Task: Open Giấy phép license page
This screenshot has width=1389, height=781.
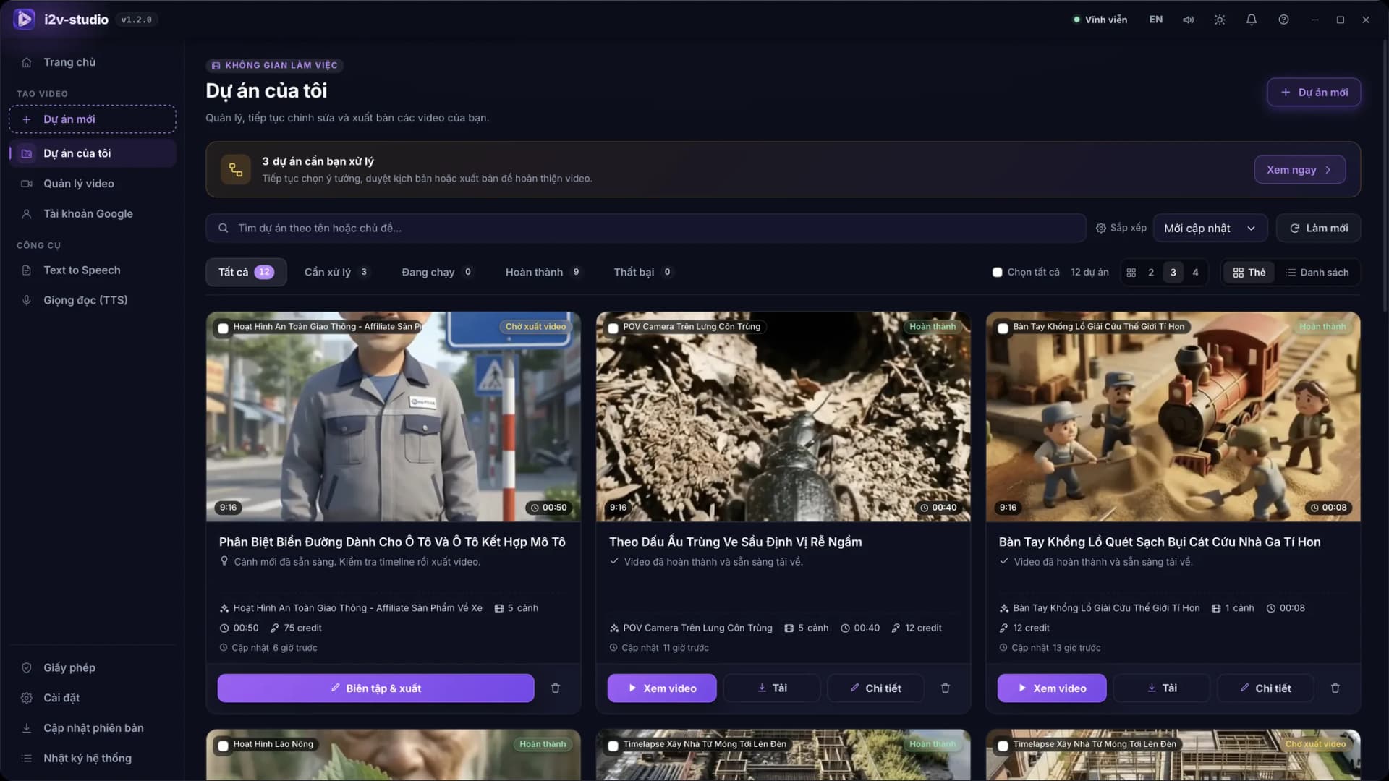Action: pyautogui.click(x=93, y=667)
